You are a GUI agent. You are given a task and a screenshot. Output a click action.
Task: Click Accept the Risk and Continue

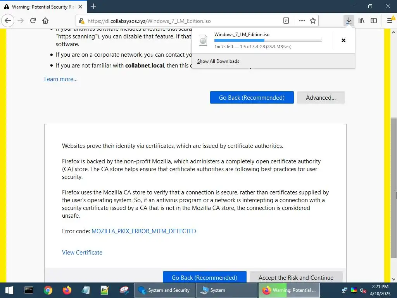[296, 277]
